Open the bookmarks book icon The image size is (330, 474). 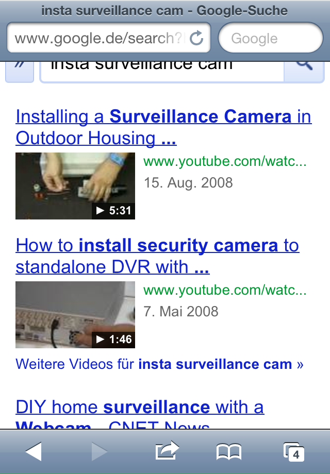(229, 452)
